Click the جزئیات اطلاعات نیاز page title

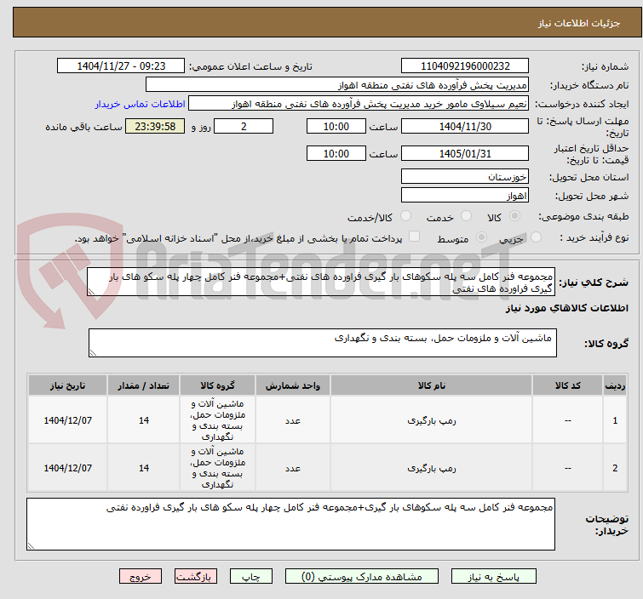pos(579,23)
